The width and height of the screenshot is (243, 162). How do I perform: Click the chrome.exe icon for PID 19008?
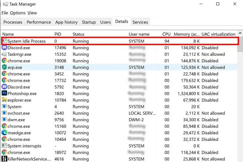pos(3,61)
